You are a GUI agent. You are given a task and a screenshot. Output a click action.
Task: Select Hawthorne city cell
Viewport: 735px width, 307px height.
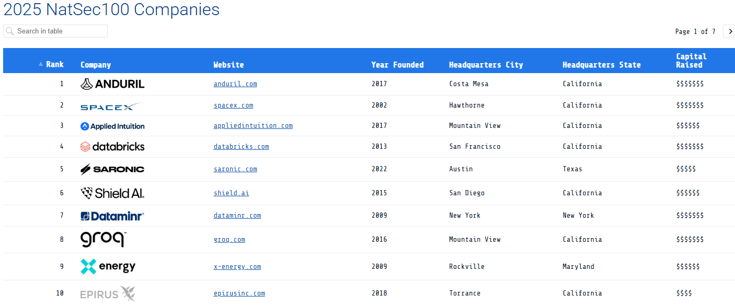467,105
